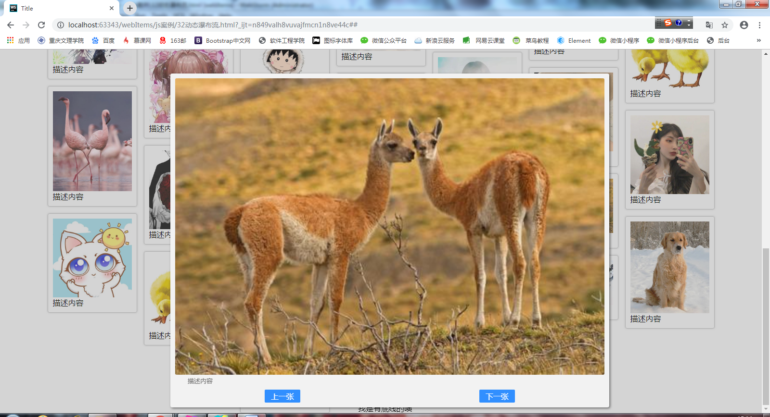Select the Title browser tab
Screen dimensions: 770x417
coord(62,8)
